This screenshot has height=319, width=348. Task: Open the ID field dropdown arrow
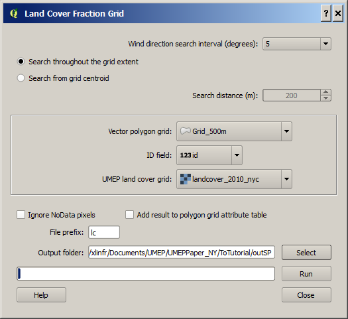tap(237, 155)
